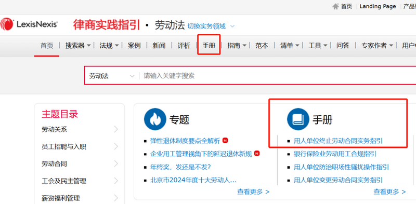Viewport: 416px width, 204px height.
Task: Click the home icon beside 首页 in top bar
Action: [335, 6]
